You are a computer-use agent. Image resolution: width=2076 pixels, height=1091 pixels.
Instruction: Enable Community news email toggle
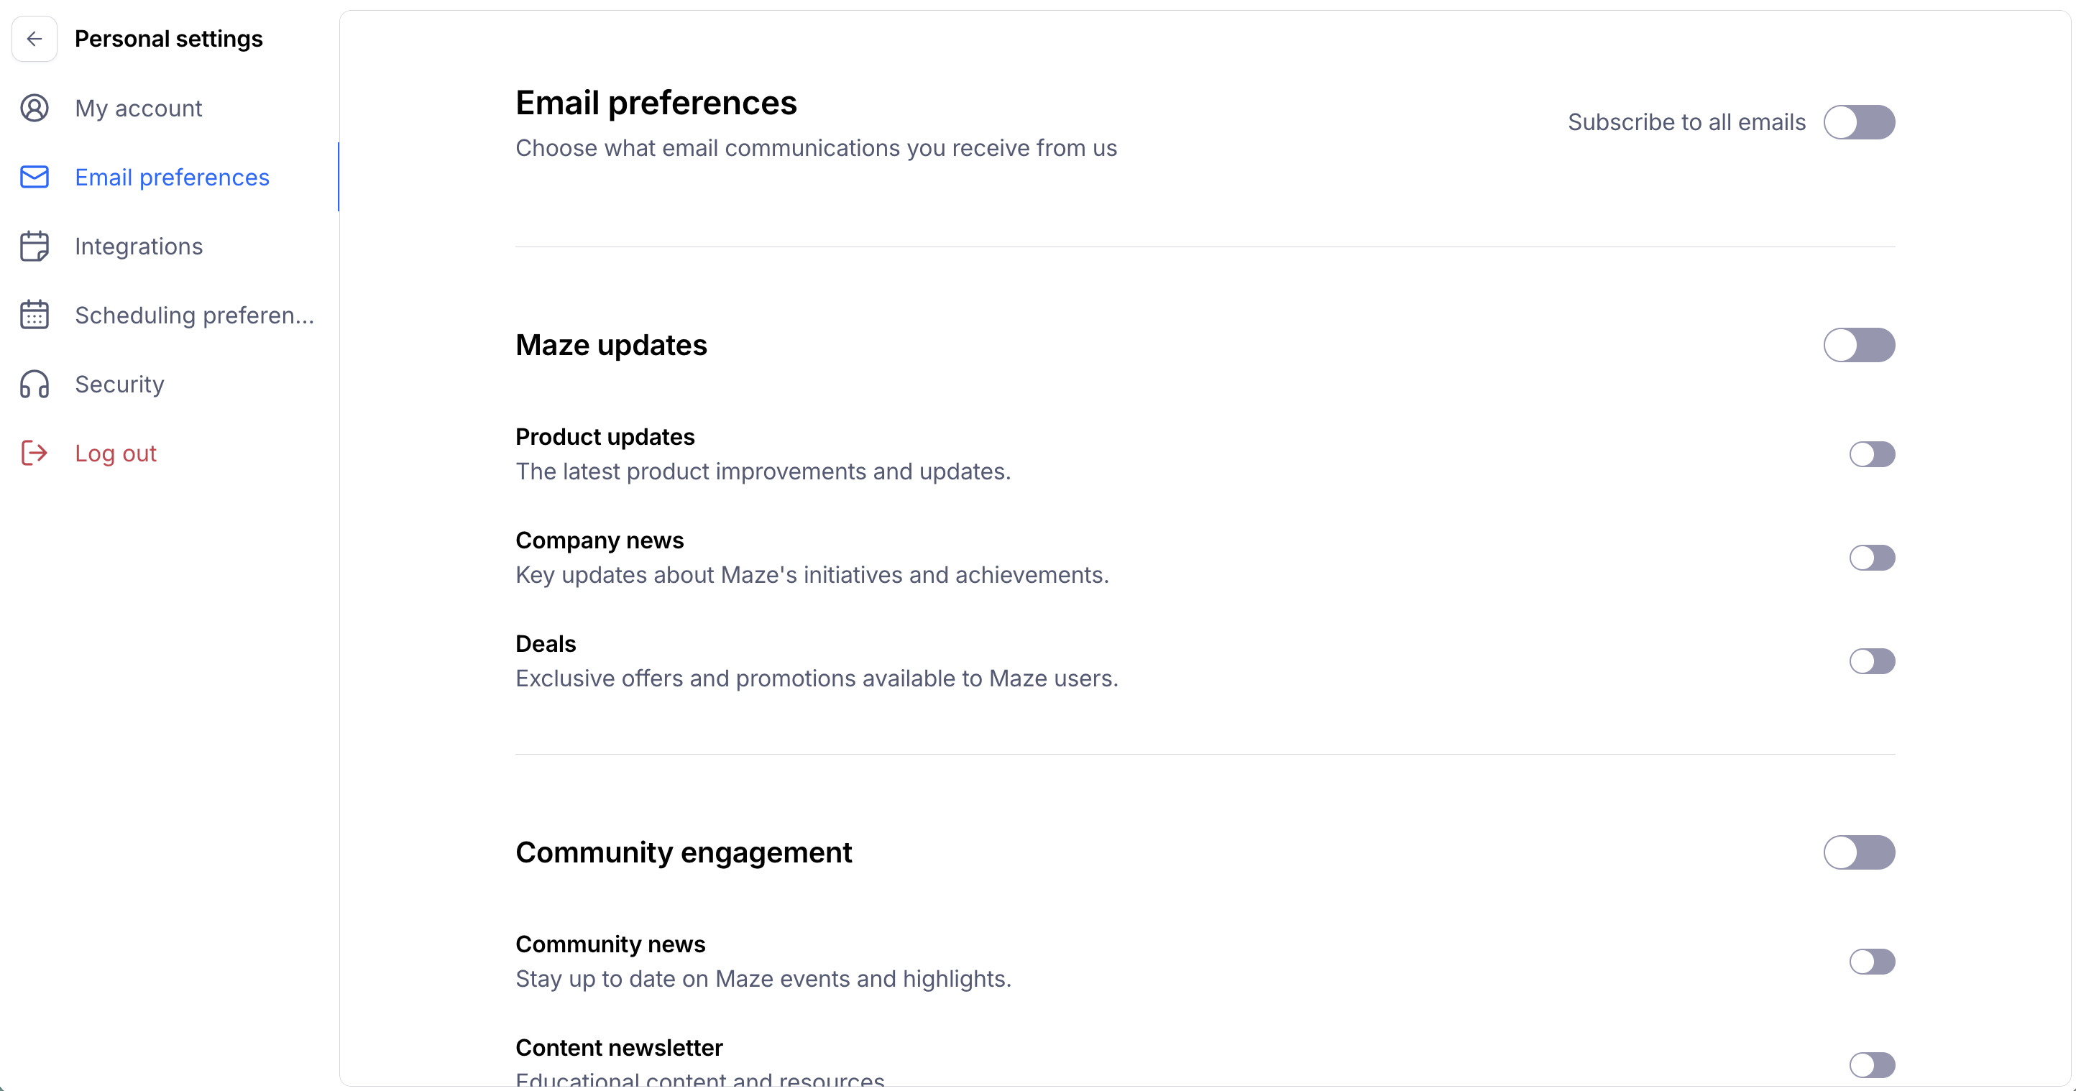pos(1872,961)
